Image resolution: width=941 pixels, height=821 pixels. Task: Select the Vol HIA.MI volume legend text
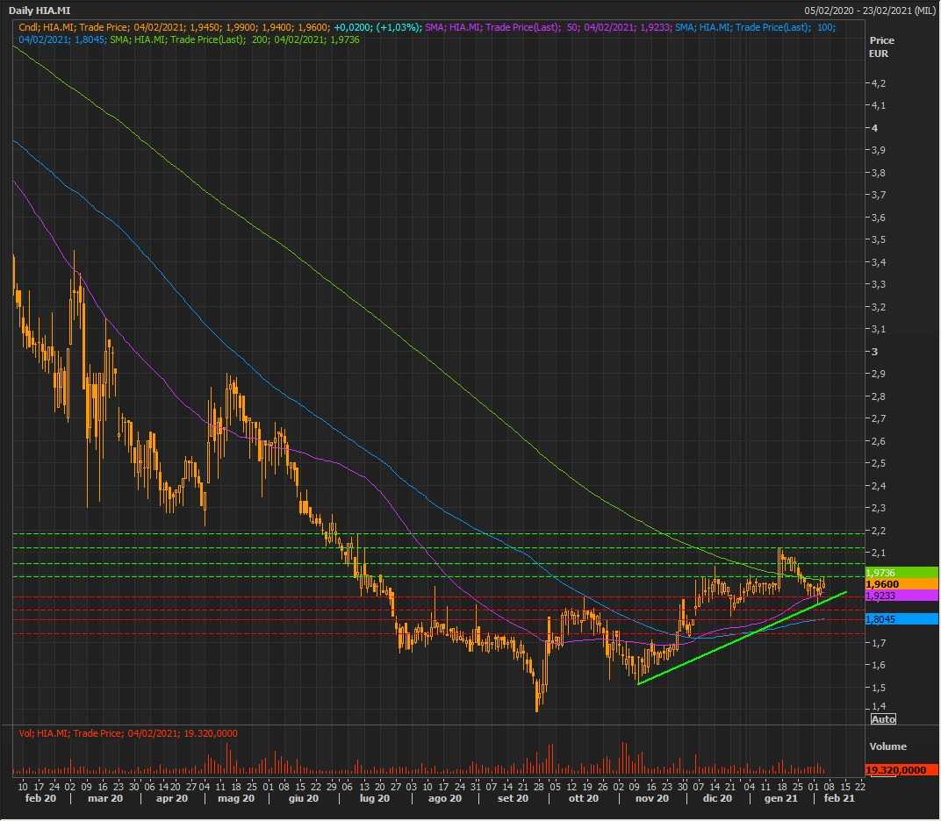click(x=127, y=733)
